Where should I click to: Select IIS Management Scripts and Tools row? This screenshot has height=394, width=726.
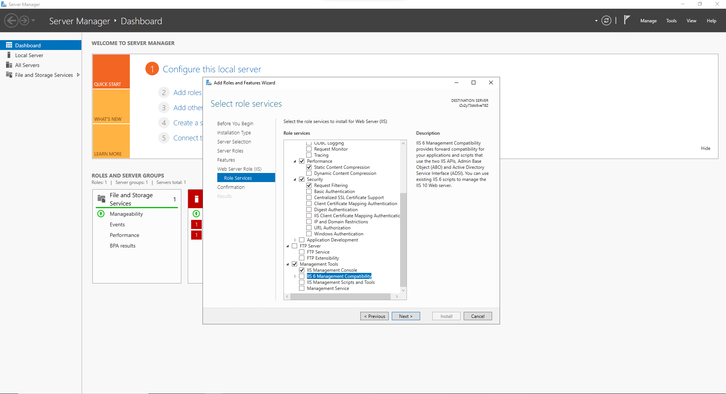(x=341, y=282)
